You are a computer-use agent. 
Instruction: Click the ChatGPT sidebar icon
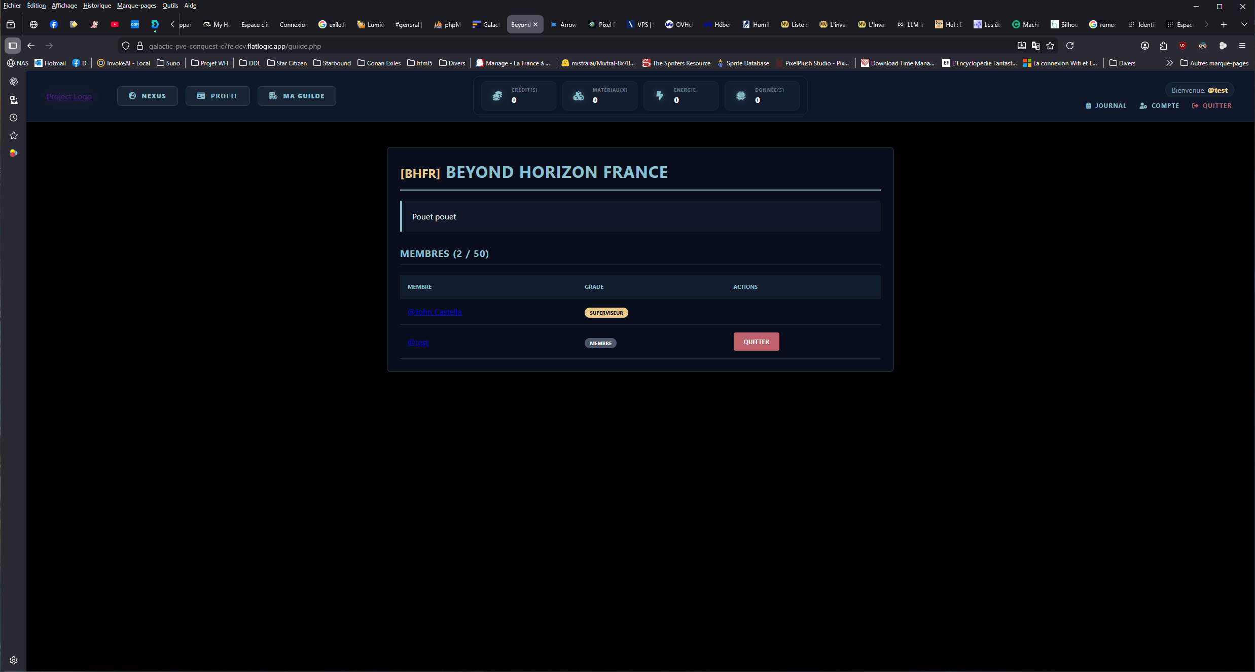[14, 82]
